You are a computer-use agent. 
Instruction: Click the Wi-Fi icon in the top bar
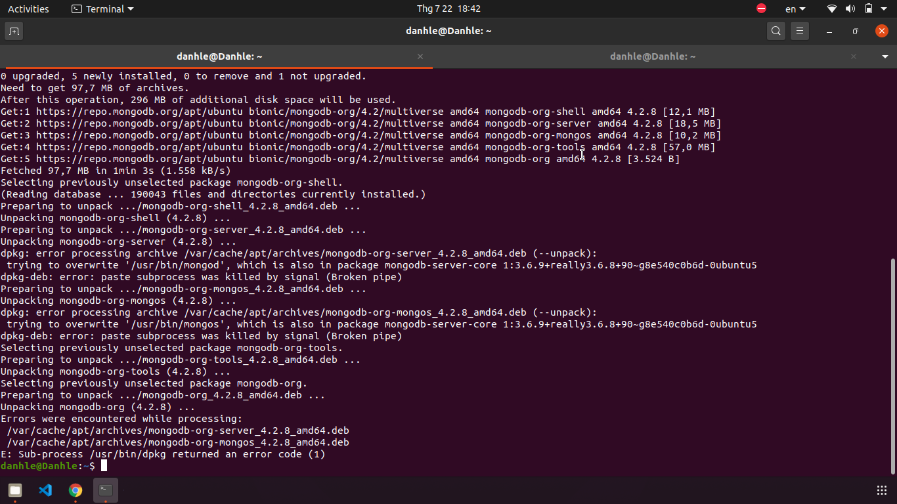click(x=831, y=9)
